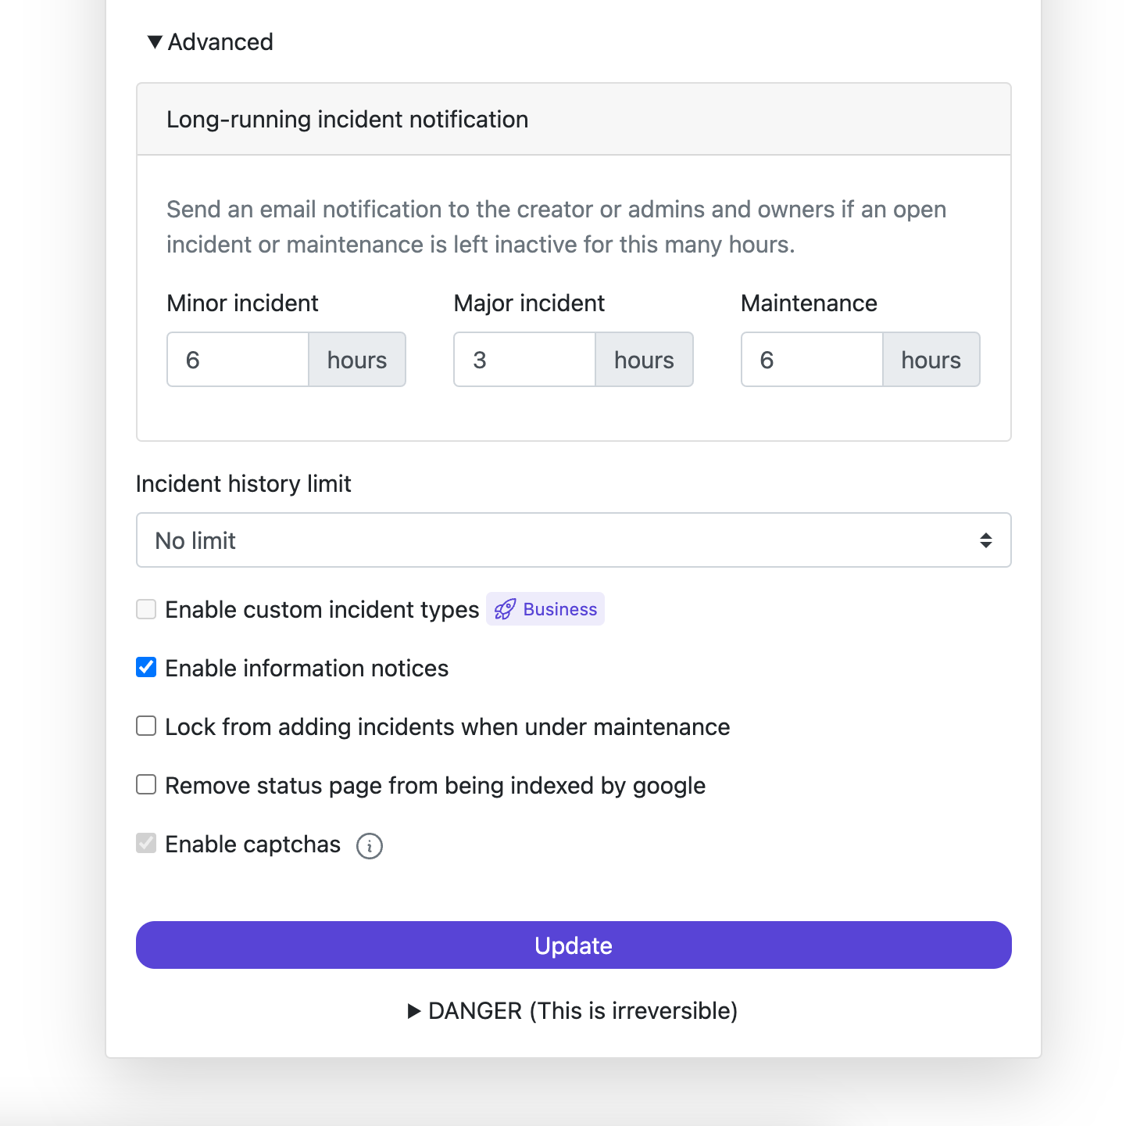Viewport: 1133px width, 1126px height.
Task: Click the dropdown arrows on No limit
Action: [x=986, y=540]
